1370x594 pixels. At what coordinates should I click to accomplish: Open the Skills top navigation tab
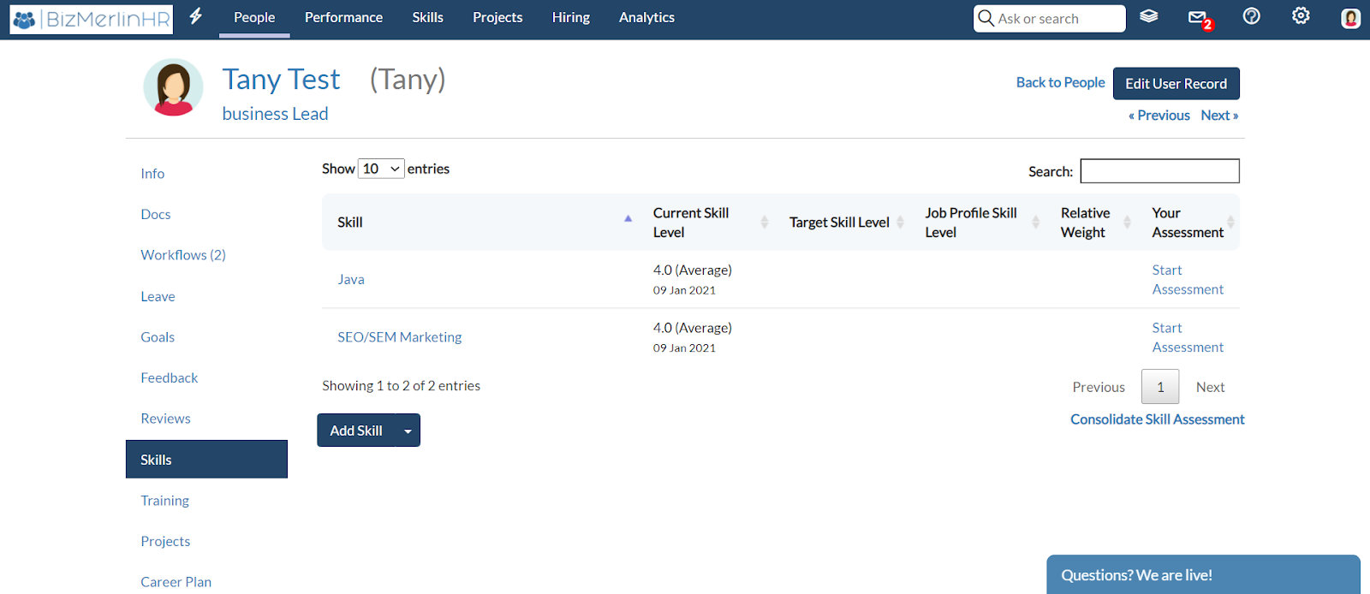427,17
